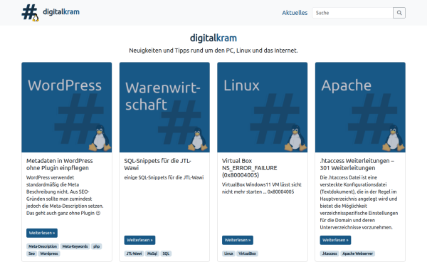427x267 pixels.
Task: Open article Metadaten in WordPress ohne Plugin
Action: [59, 164]
